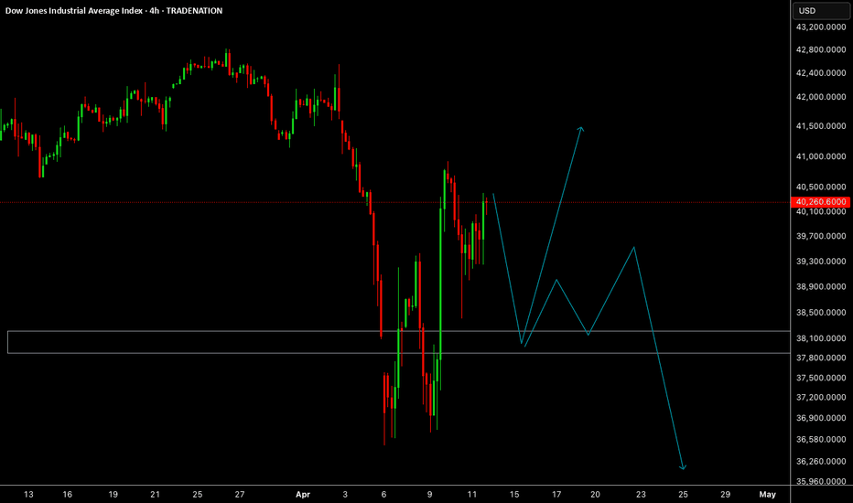Click the date 9 on time axis
This screenshot has width=853, height=503.
[x=430, y=494]
